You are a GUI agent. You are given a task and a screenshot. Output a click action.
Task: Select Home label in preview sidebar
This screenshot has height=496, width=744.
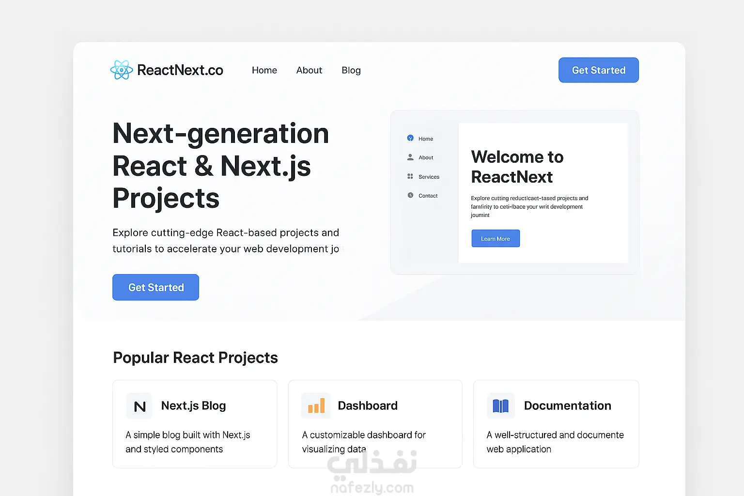[426, 139]
